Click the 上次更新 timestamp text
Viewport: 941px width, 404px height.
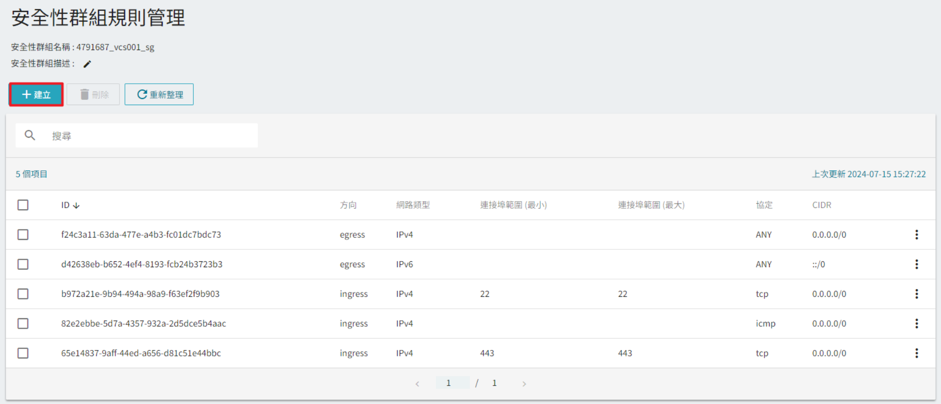click(x=869, y=174)
